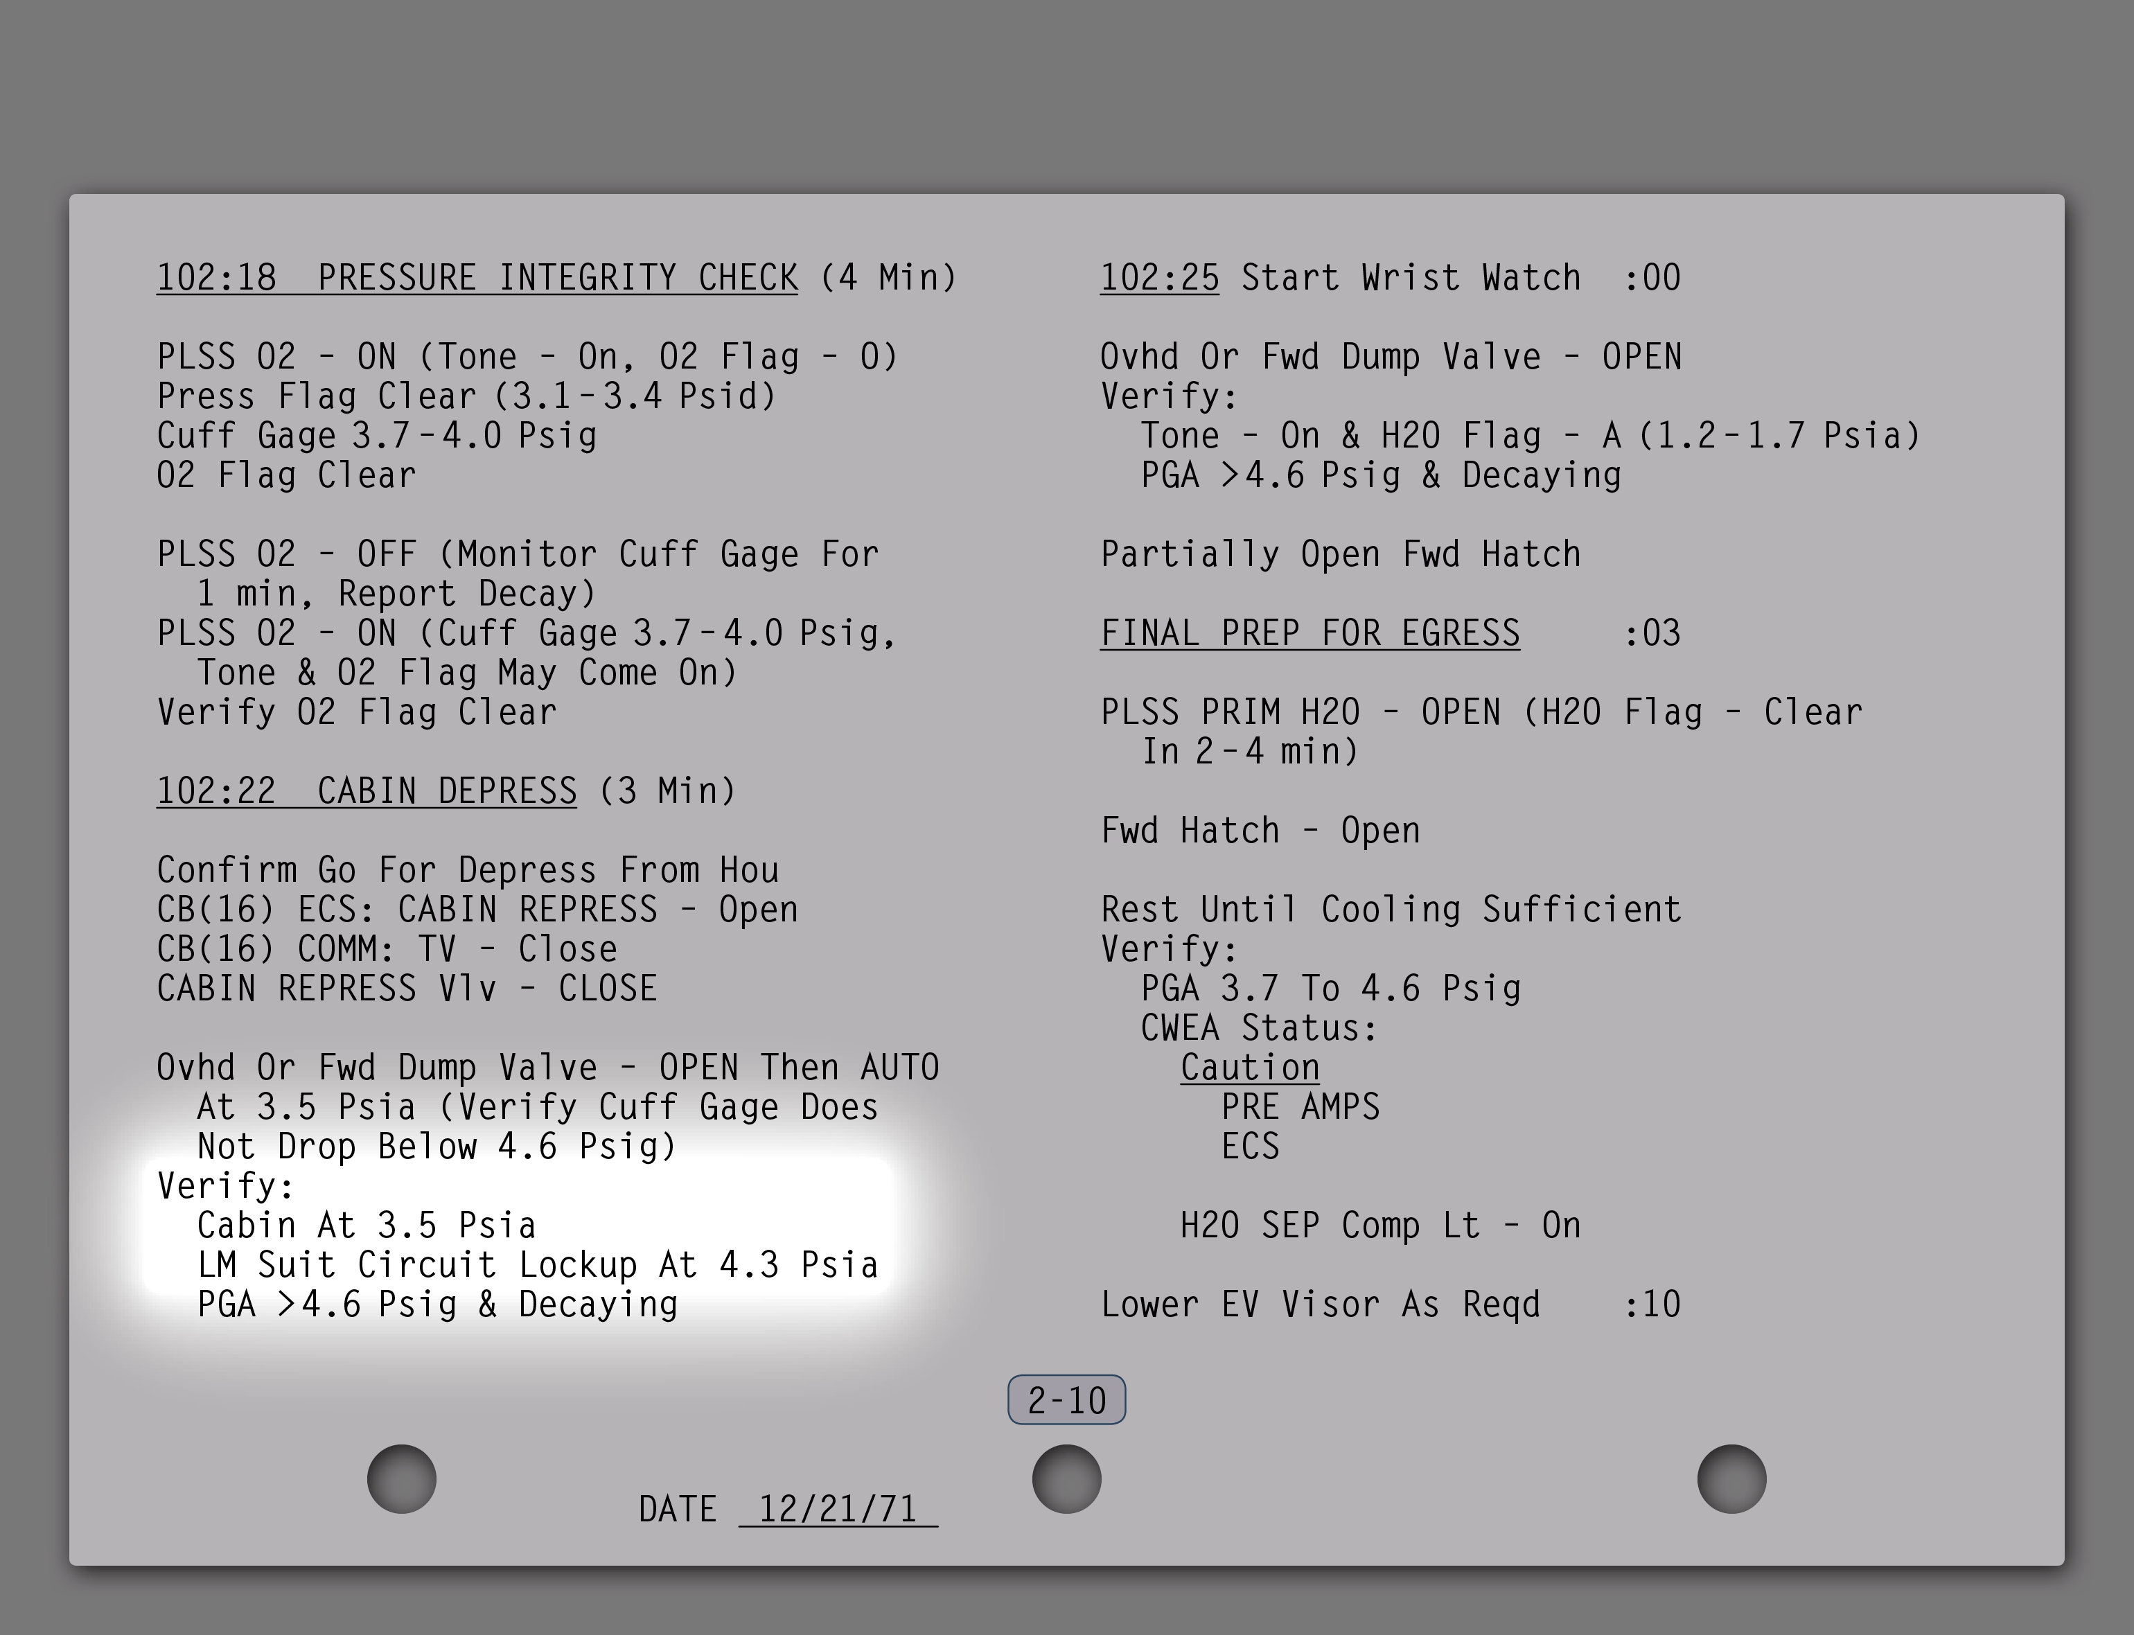The height and width of the screenshot is (1635, 2134).
Task: Click the right binder punch hole
Action: (1731, 1478)
